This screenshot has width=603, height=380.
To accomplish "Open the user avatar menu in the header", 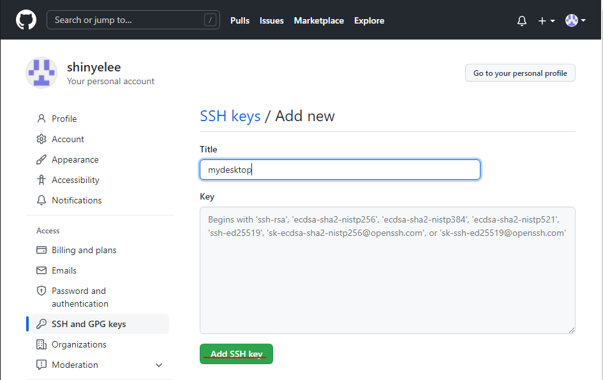I will 576,20.
